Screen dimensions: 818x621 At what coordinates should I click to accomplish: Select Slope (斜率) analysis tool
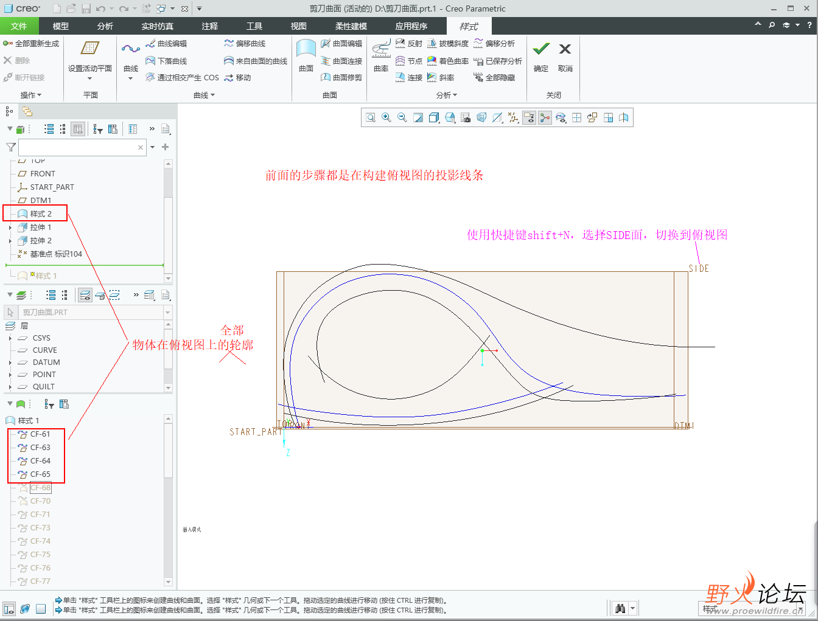441,78
